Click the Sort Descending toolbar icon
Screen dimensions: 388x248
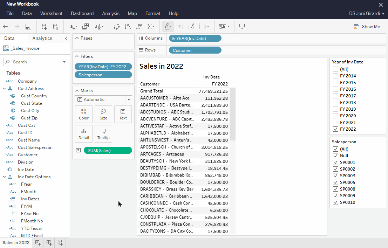pos(139,27)
